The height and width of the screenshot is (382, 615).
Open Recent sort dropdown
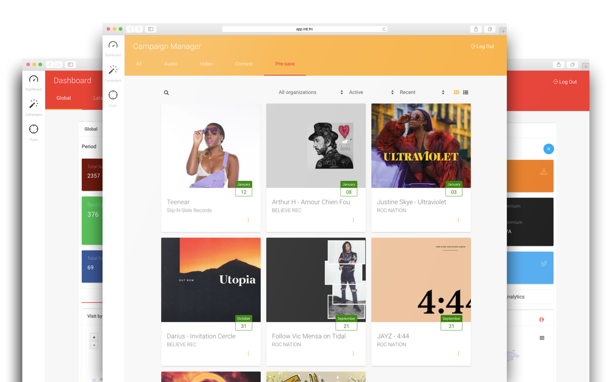click(x=422, y=92)
